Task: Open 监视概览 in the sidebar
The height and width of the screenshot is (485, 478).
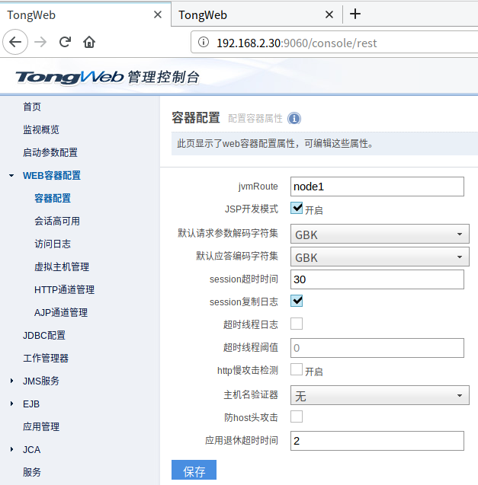Action: pos(41,129)
